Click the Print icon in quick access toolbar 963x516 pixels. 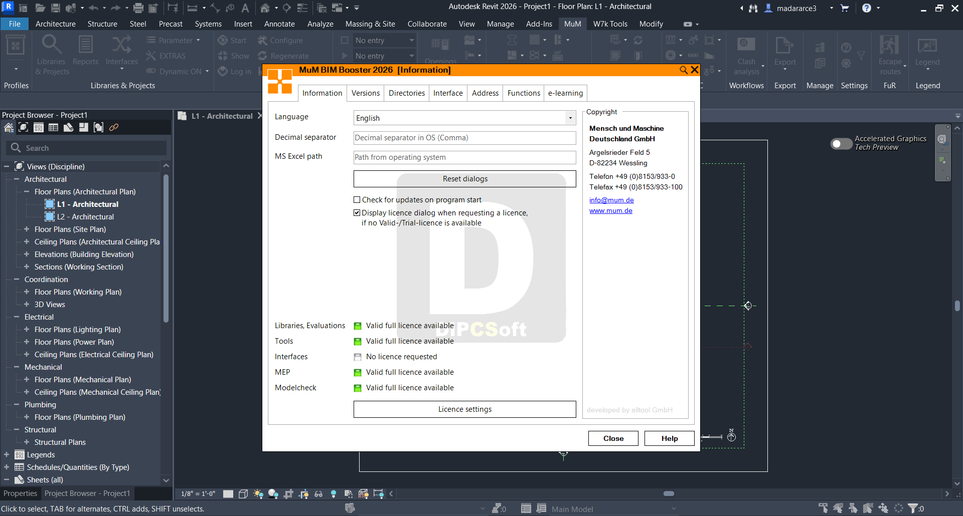(138, 8)
